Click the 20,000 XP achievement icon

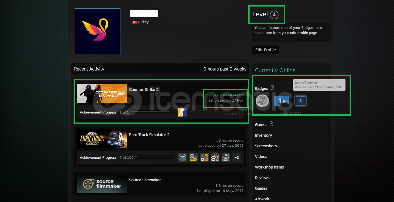[183, 157]
